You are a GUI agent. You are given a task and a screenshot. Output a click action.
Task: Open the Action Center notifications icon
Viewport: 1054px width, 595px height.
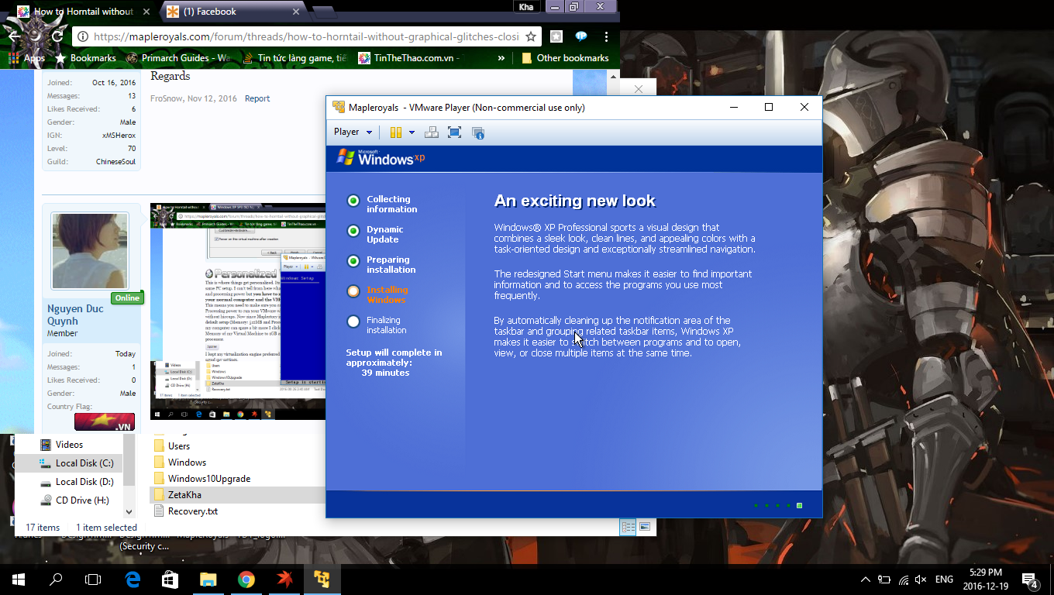click(1030, 580)
